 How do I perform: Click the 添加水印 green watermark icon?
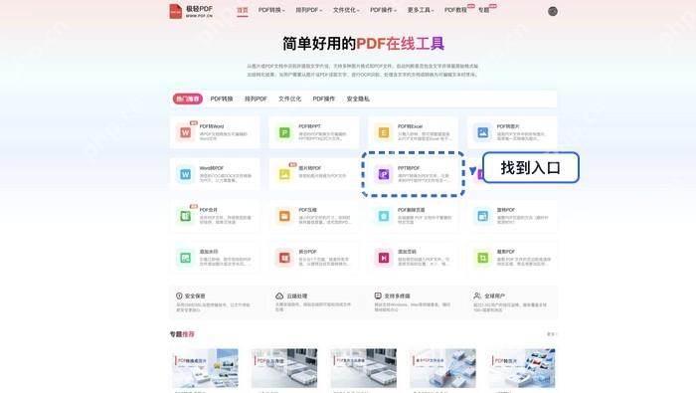186,258
